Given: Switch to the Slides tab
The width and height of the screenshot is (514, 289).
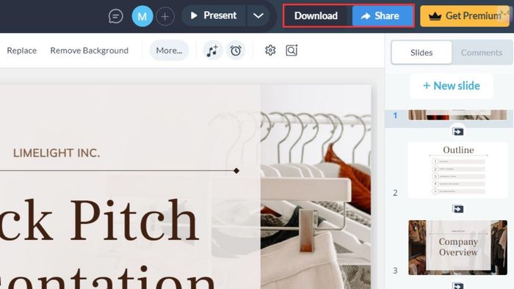Looking at the screenshot, I should point(421,52).
